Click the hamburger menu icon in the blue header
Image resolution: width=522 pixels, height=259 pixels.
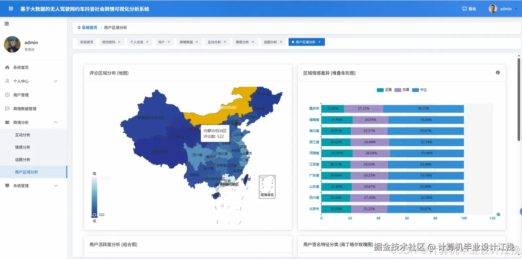(x=11, y=9)
